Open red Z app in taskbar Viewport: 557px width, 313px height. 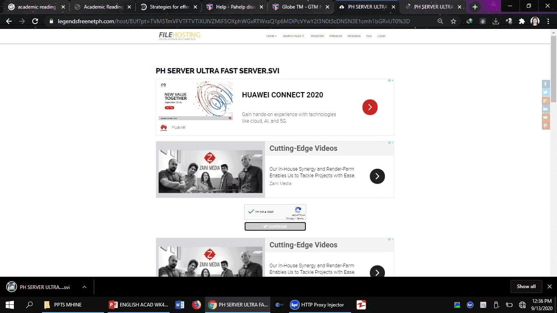click(361, 304)
